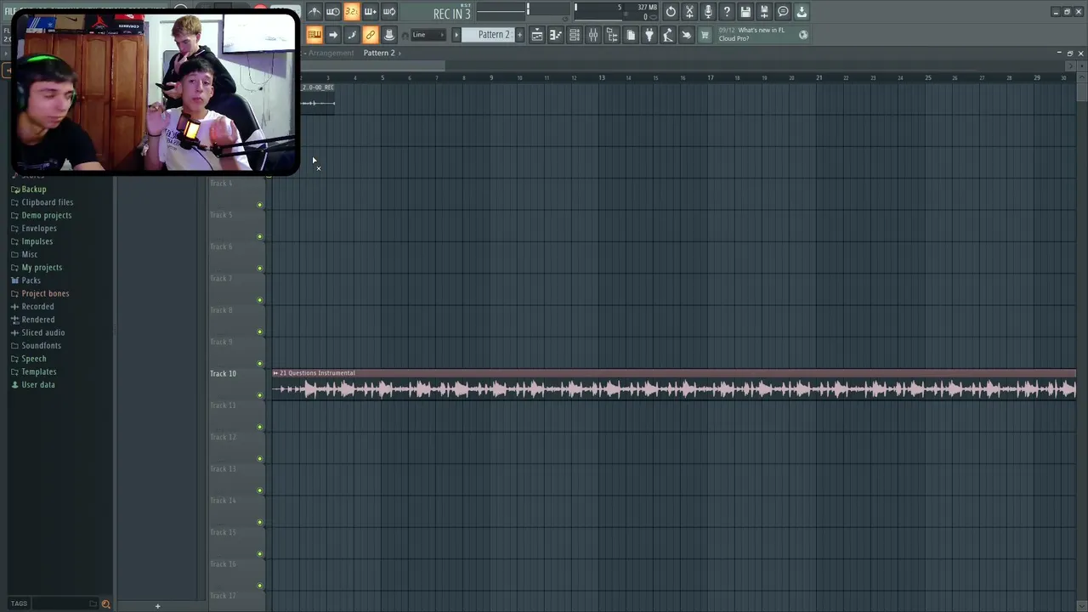Viewport: 1088px width, 612px height.
Task: Mute Track 6 via its green dot
Action: pos(260,269)
